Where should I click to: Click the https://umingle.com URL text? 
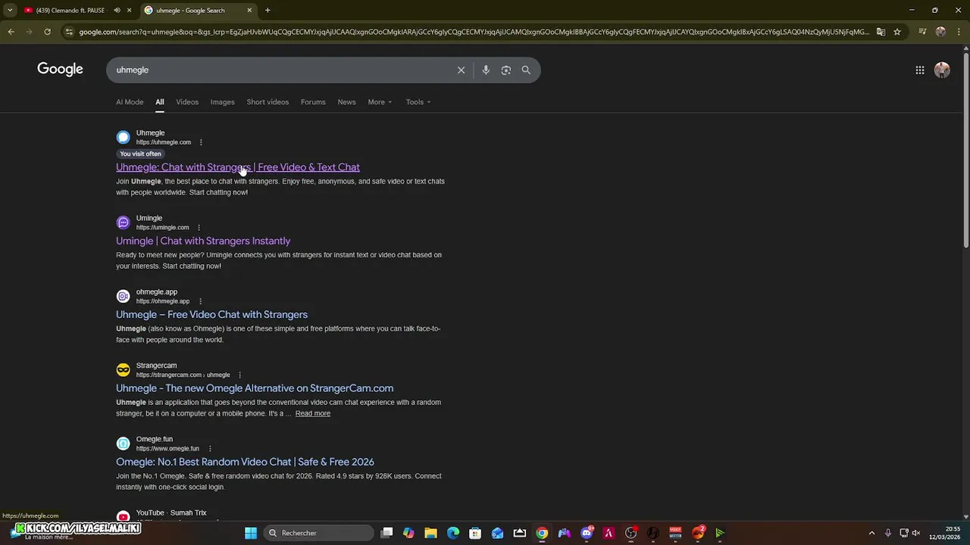(162, 228)
